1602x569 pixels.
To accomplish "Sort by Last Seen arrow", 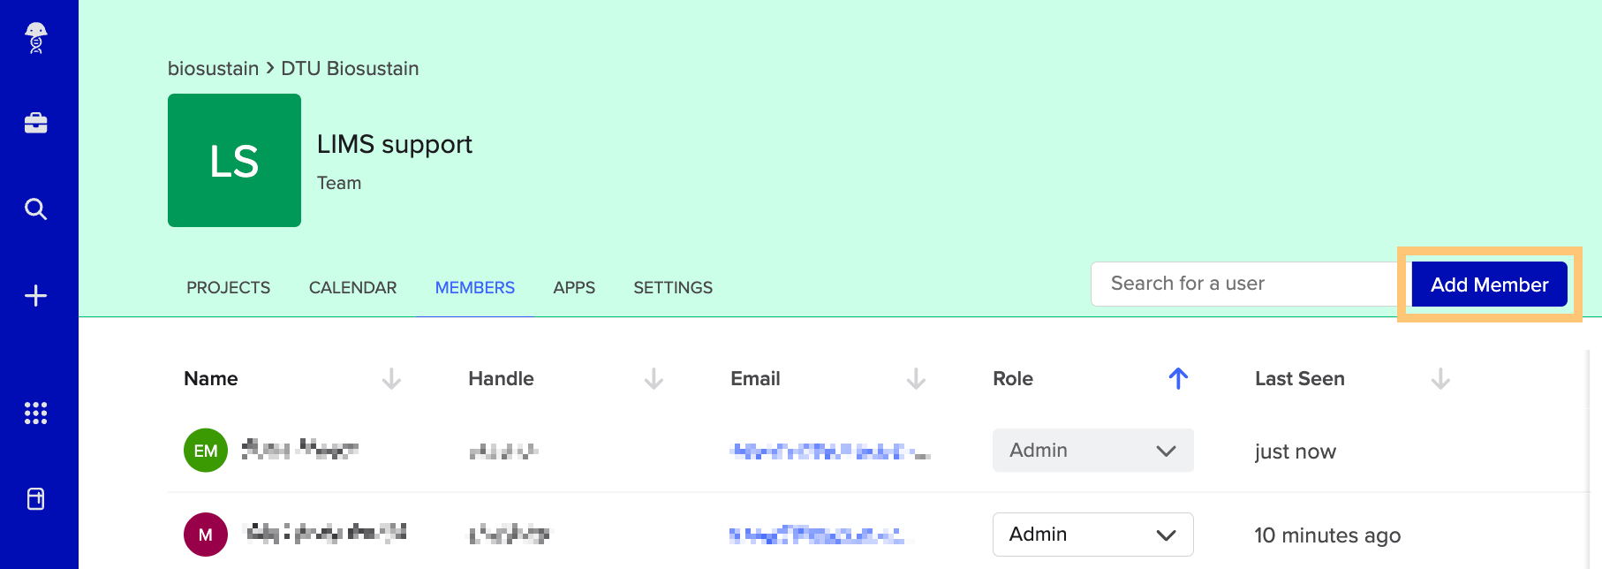I will coord(1440,379).
